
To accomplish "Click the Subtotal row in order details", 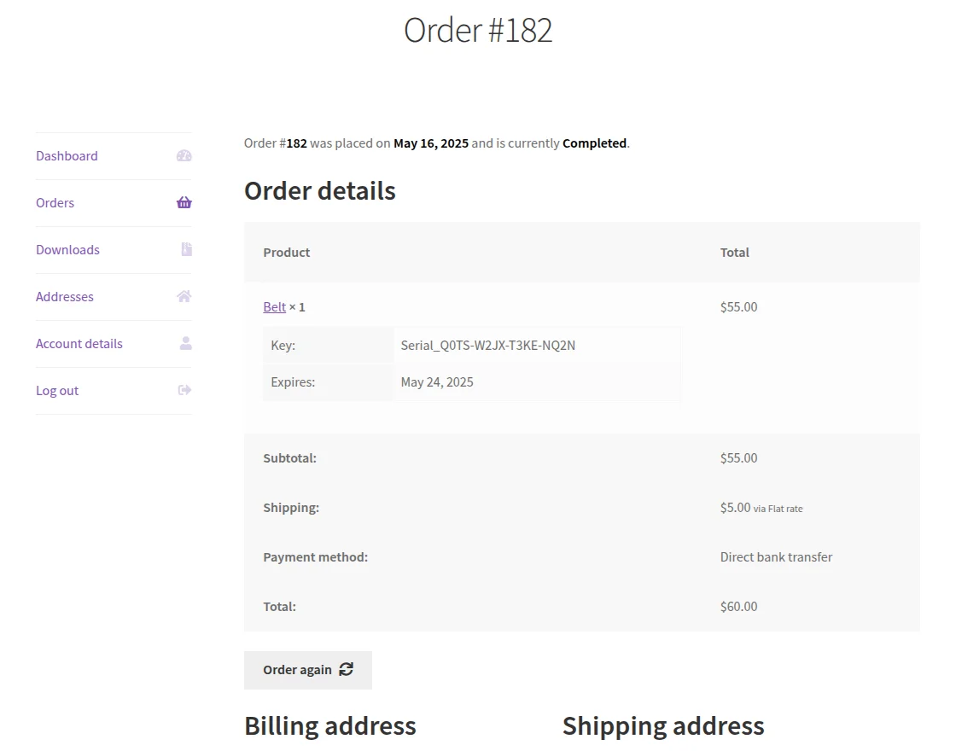I will click(x=290, y=457).
